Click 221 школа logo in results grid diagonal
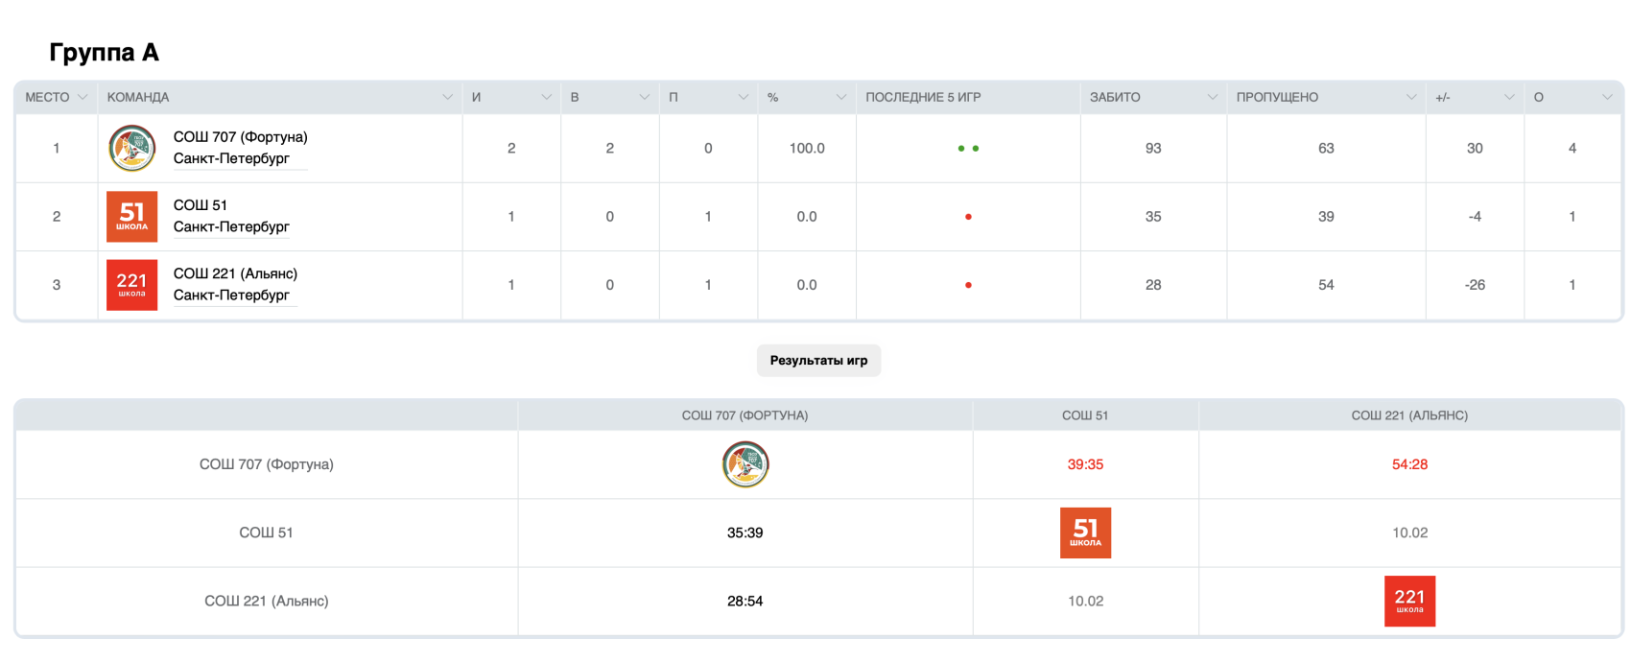This screenshot has width=1631, height=663. (1409, 601)
